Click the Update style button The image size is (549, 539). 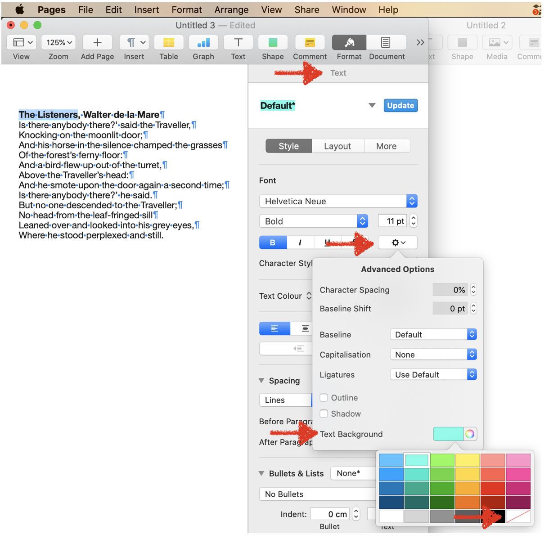(400, 105)
